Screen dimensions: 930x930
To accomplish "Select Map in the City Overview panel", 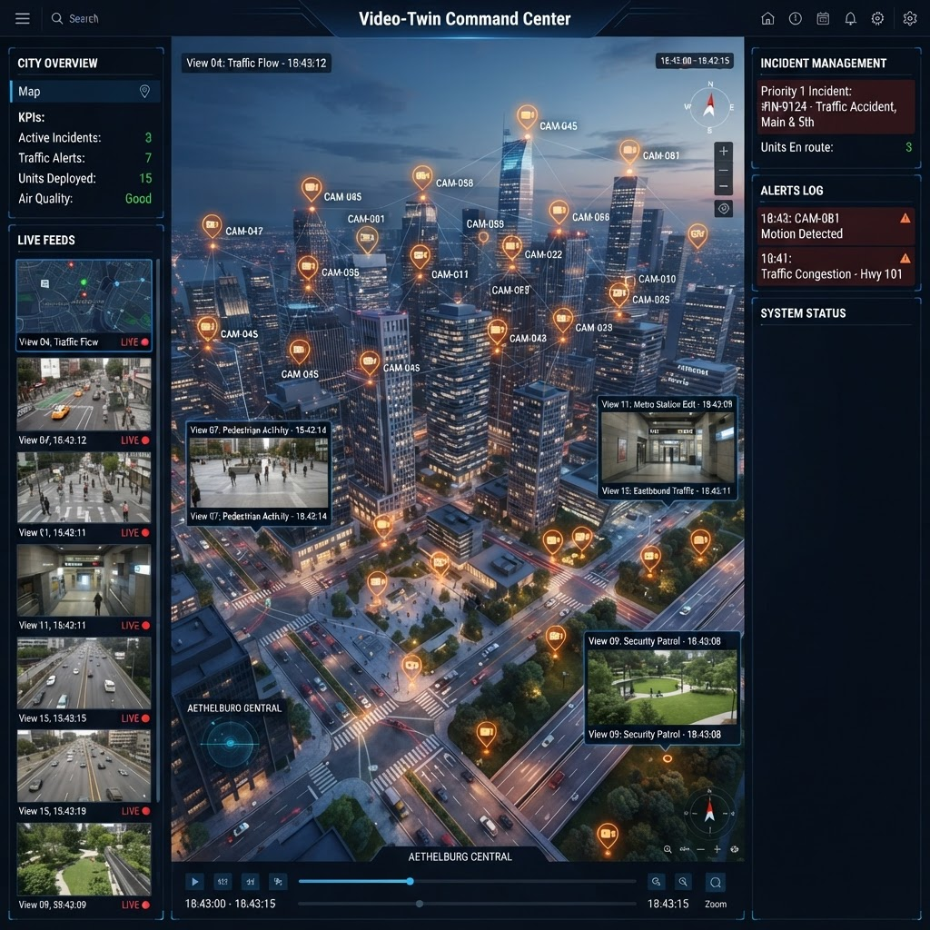I will click(84, 92).
